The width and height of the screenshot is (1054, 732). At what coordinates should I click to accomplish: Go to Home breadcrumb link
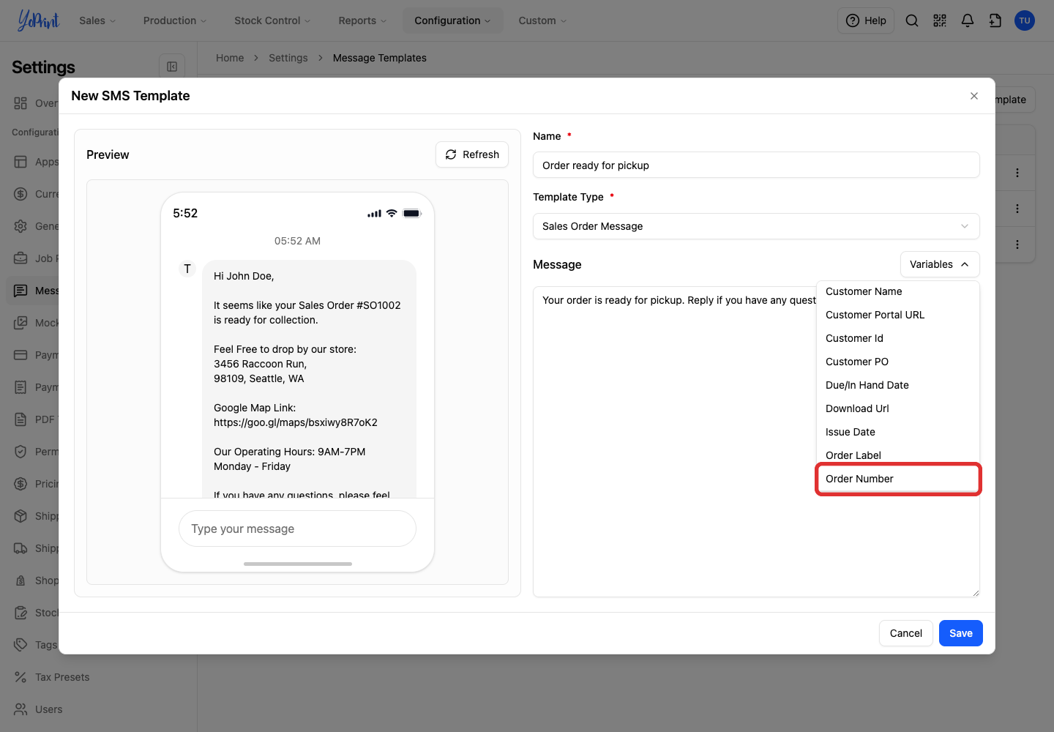pyautogui.click(x=230, y=58)
